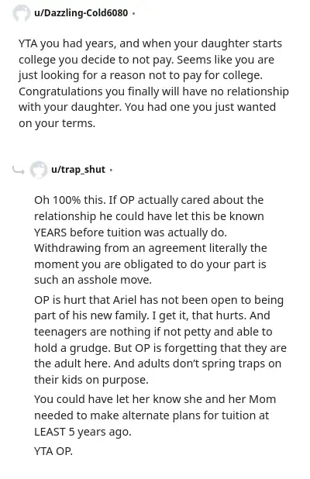
Task: Click the capitalized word "YEARS" in the reply
Action: [50, 233]
